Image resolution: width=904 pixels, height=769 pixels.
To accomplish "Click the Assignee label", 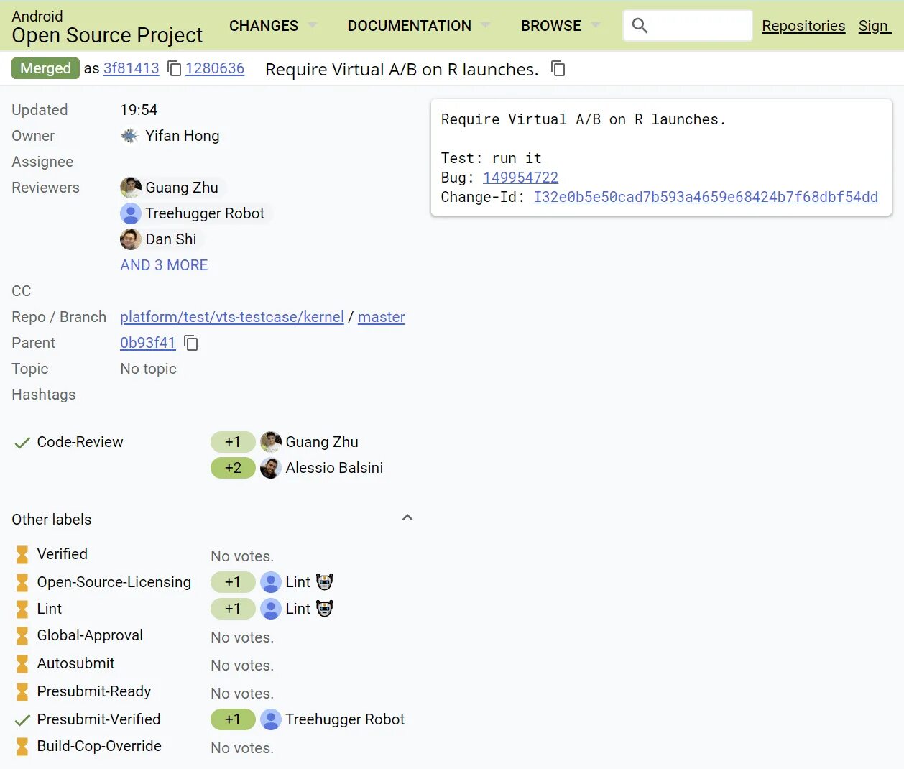I will click(42, 162).
